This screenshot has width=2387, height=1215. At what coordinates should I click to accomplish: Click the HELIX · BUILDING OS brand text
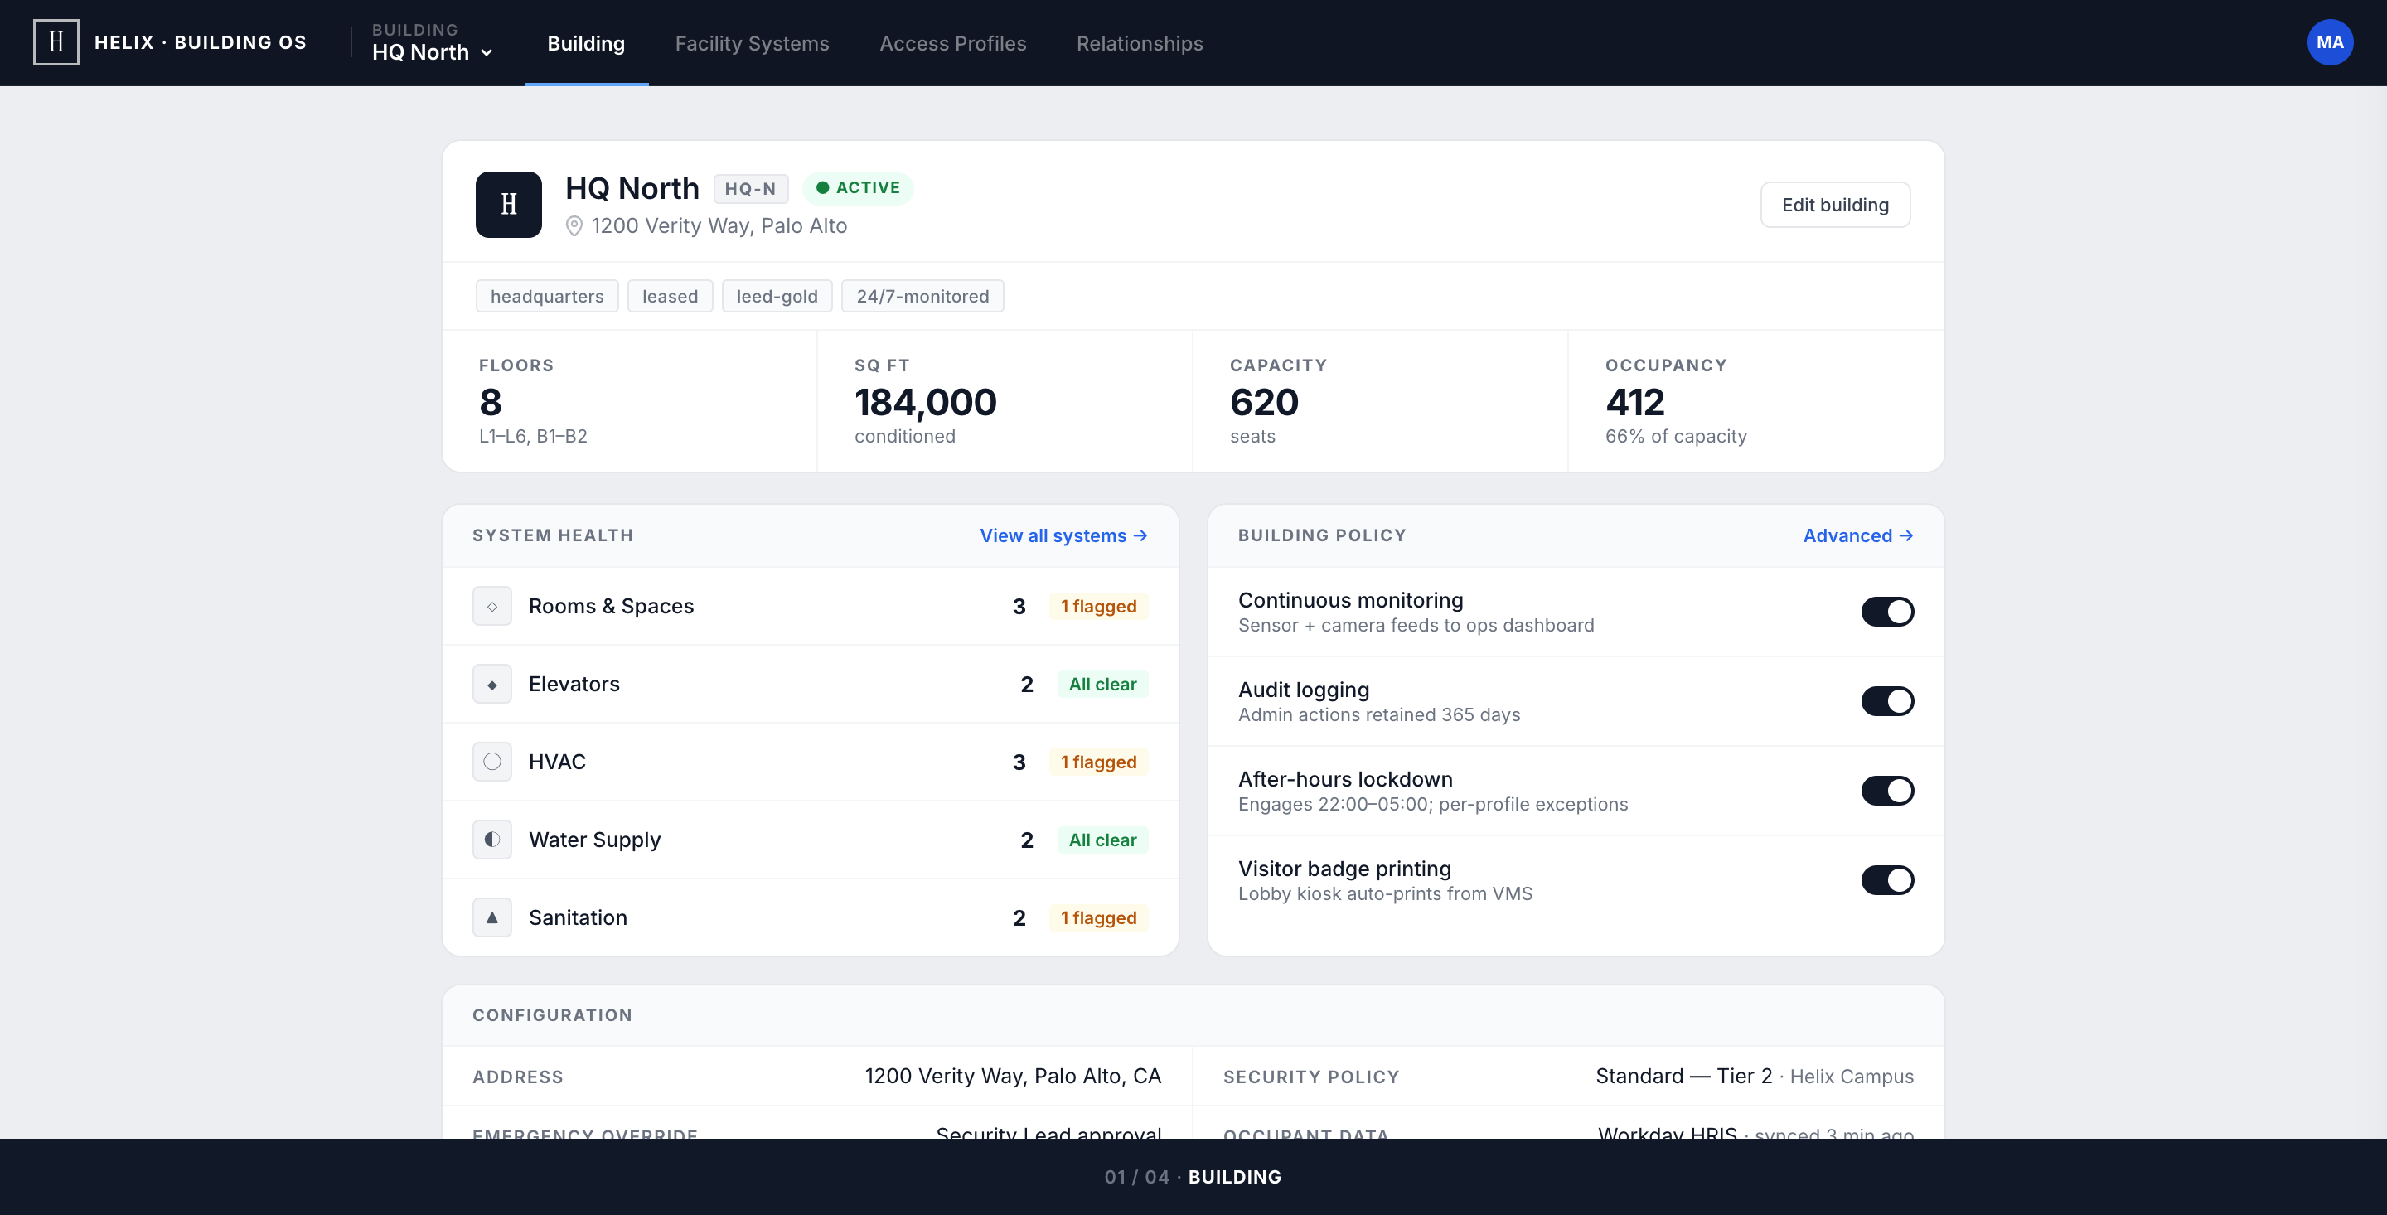coord(200,42)
